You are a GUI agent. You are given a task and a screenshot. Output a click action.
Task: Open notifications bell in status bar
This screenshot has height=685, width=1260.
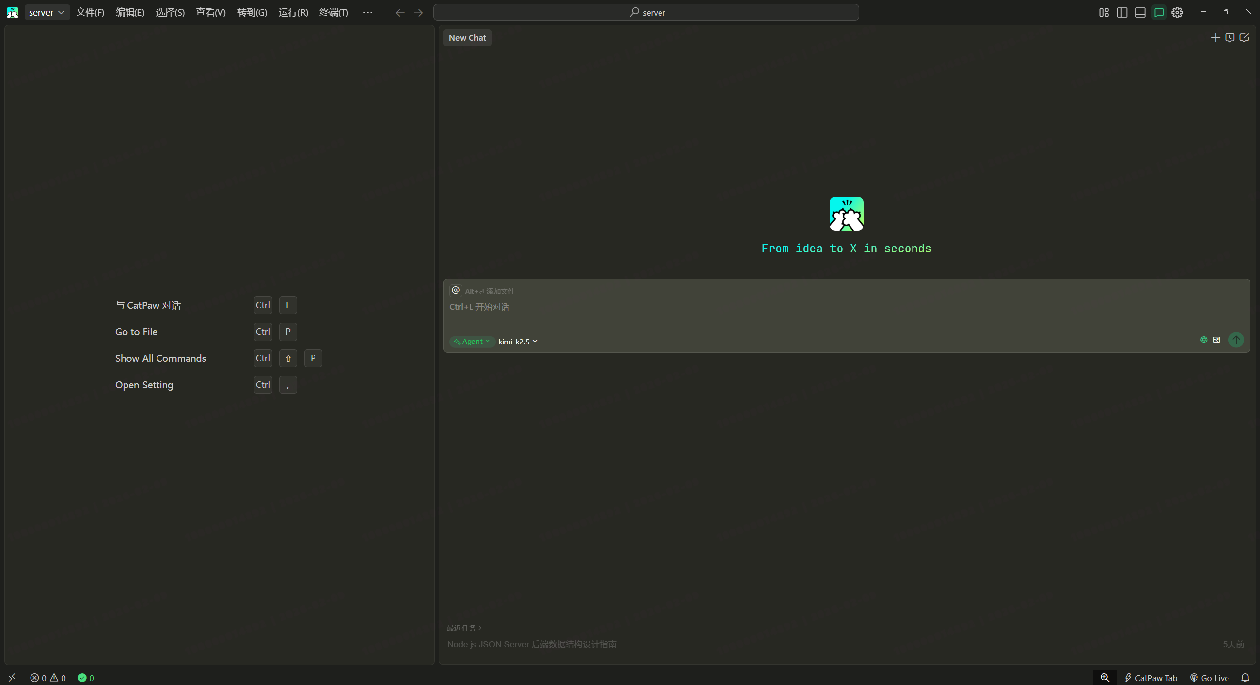1245,678
